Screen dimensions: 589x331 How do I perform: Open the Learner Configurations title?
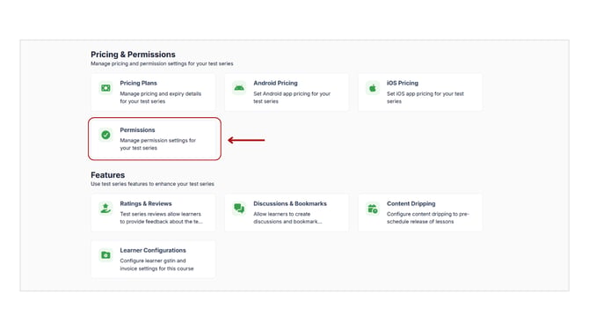click(x=153, y=250)
